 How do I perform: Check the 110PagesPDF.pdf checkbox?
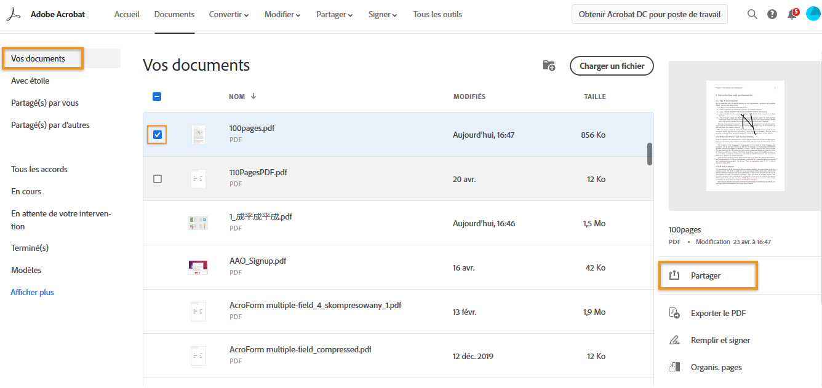pyautogui.click(x=158, y=179)
